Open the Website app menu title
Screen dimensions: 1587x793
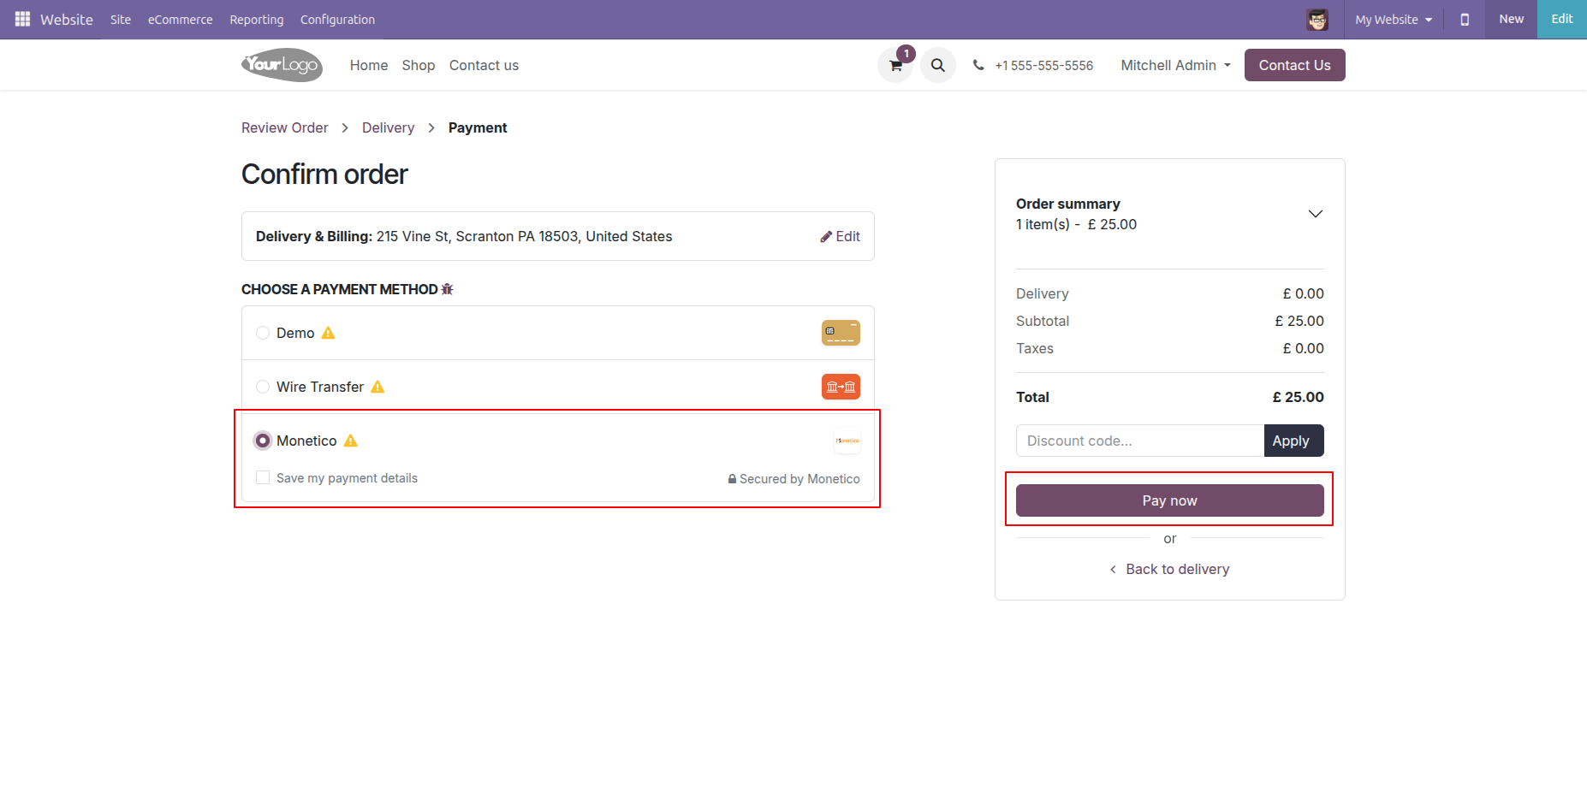(67, 20)
